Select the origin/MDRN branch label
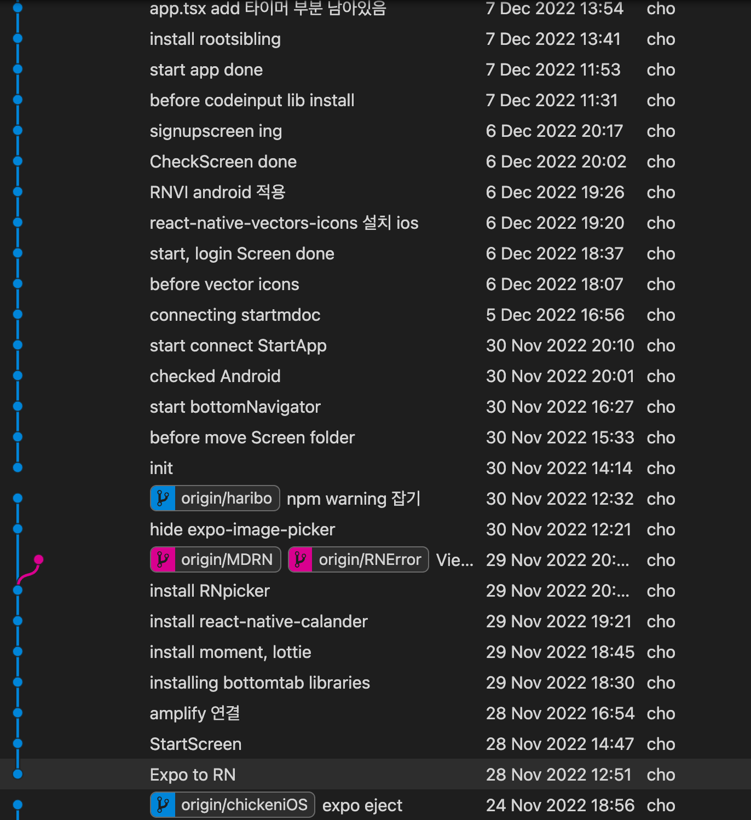This screenshot has width=751, height=820. tap(216, 559)
